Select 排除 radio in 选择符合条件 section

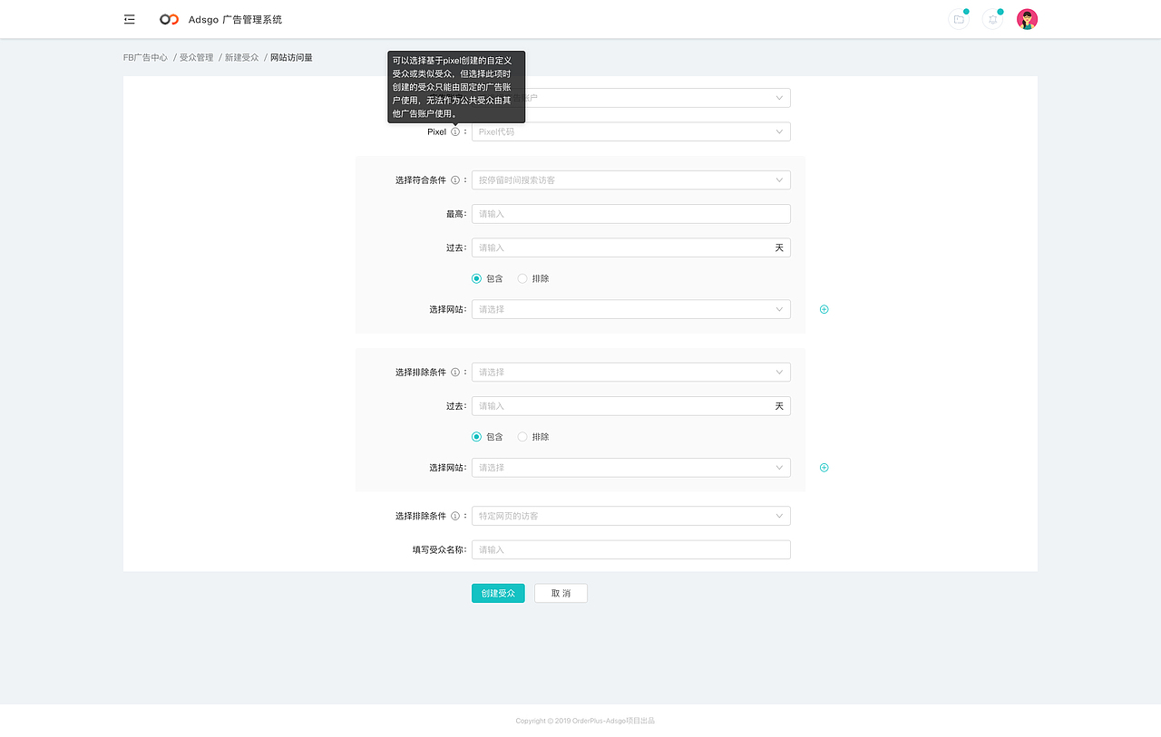522,278
